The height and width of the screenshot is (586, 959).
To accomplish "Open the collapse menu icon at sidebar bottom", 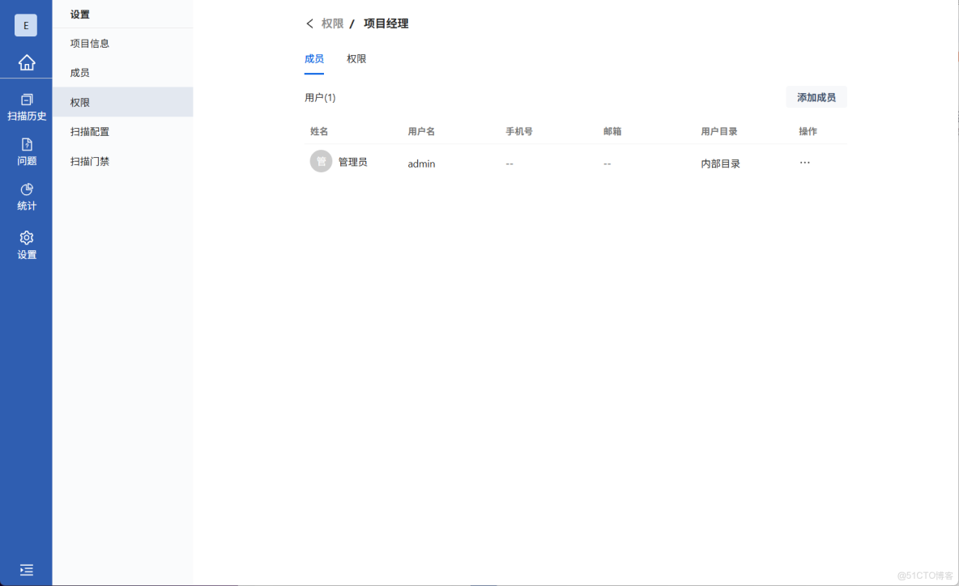I will [x=26, y=570].
